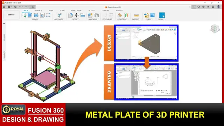Select the Fillet tool
The width and height of the screenshot is (224, 126).
[70, 15]
